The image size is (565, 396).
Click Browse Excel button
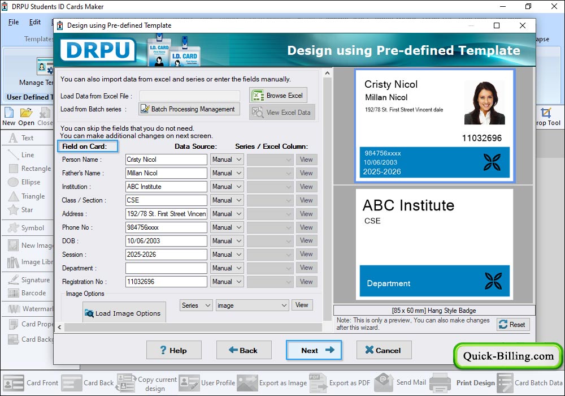(278, 96)
